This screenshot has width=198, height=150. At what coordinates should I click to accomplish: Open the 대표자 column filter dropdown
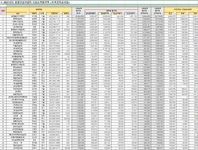(38, 14)
